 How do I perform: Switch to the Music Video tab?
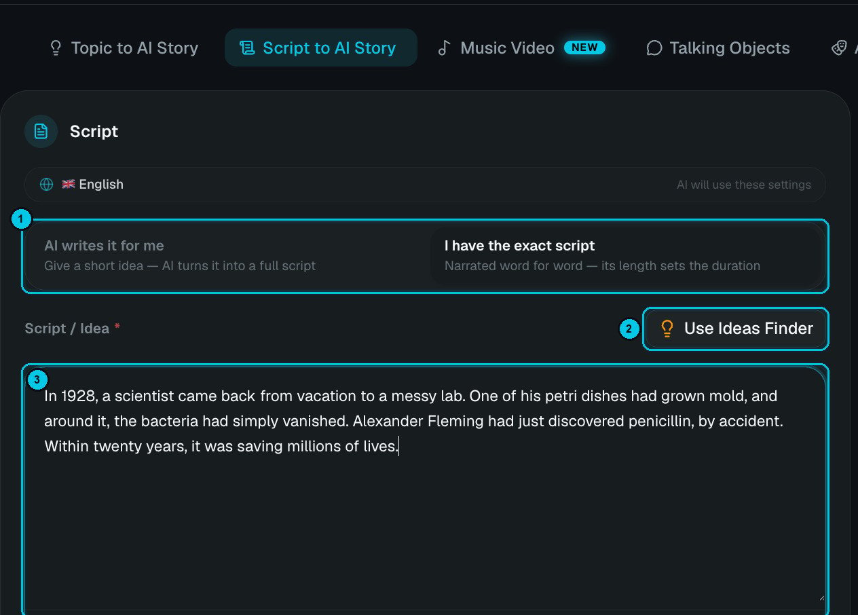point(521,48)
